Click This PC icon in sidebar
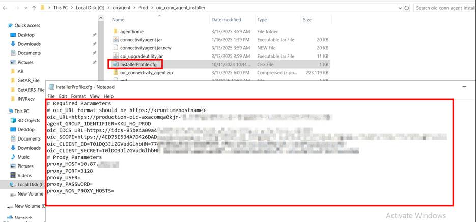 pyautogui.click(x=11, y=111)
